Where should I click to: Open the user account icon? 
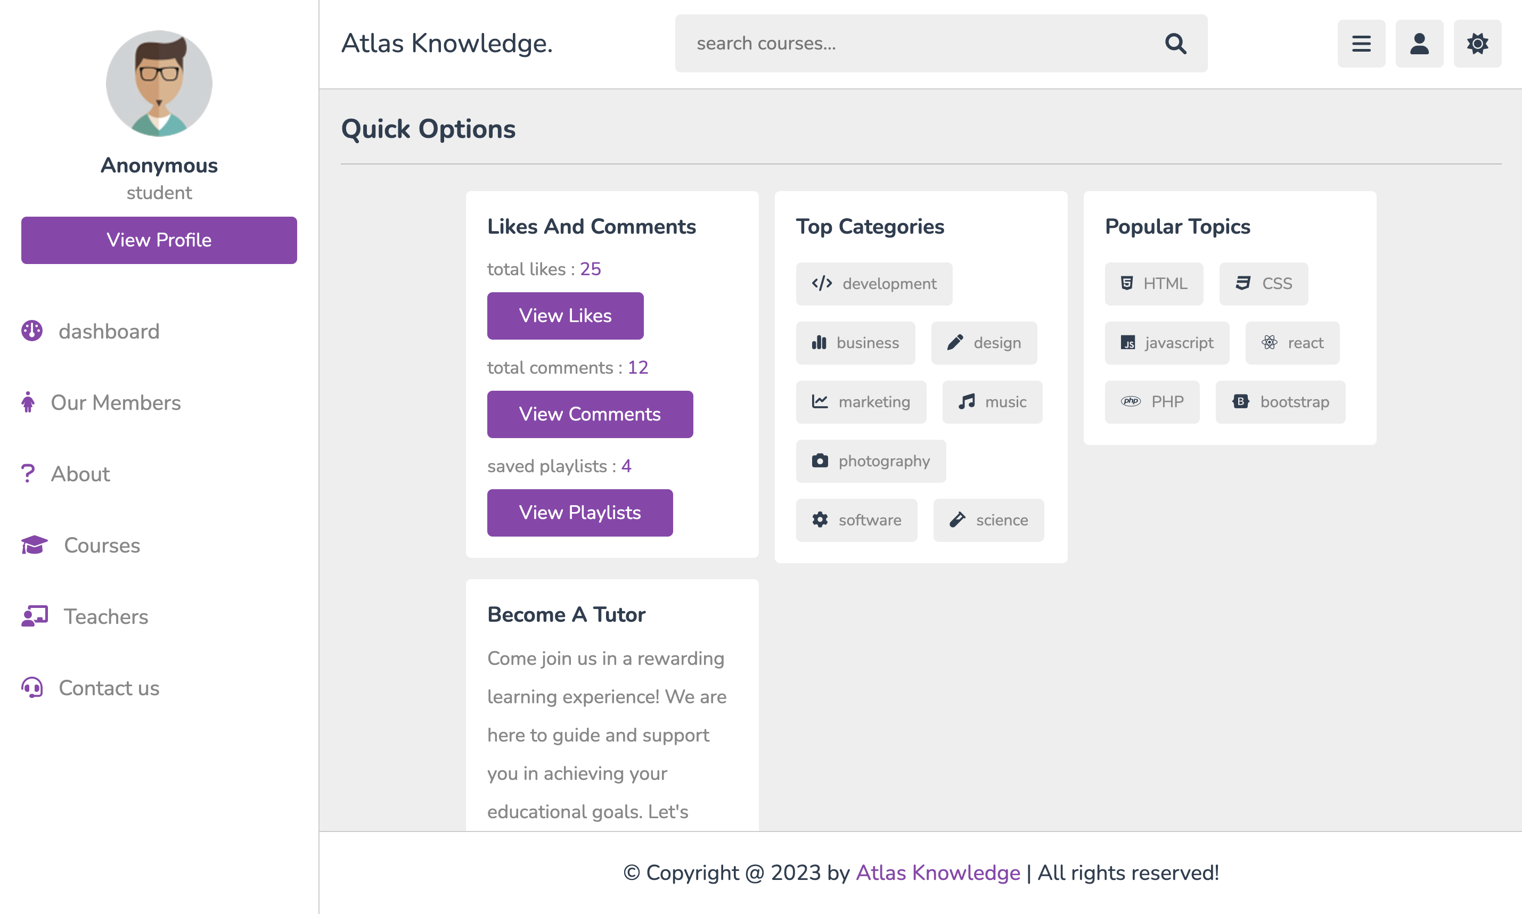(1419, 44)
